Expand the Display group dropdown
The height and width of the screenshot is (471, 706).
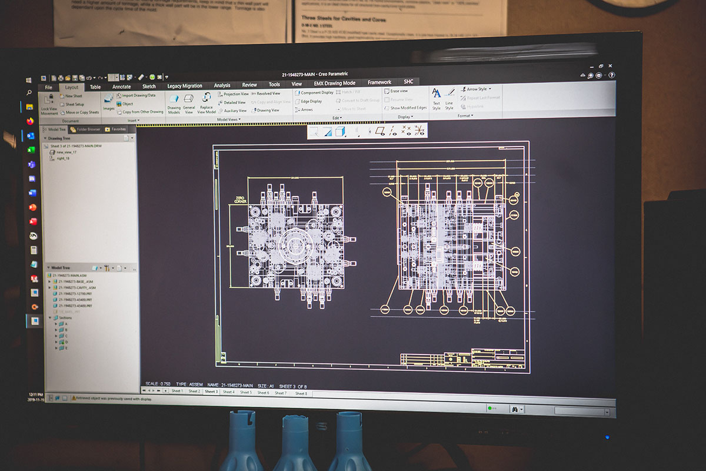tap(405, 117)
